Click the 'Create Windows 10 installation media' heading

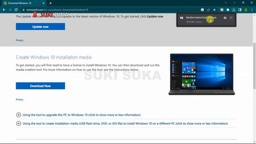[54, 57]
